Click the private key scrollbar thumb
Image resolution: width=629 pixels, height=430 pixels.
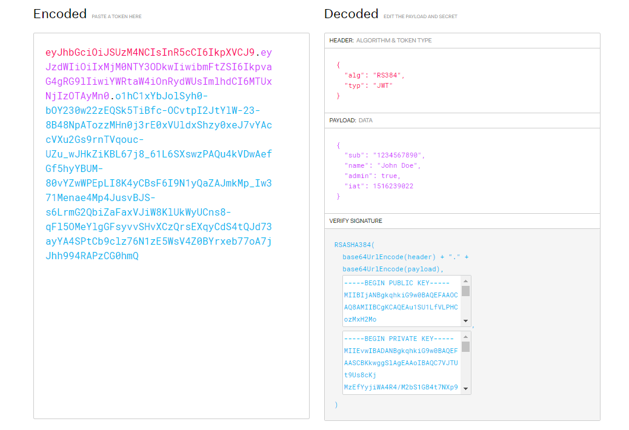pyautogui.click(x=465, y=346)
